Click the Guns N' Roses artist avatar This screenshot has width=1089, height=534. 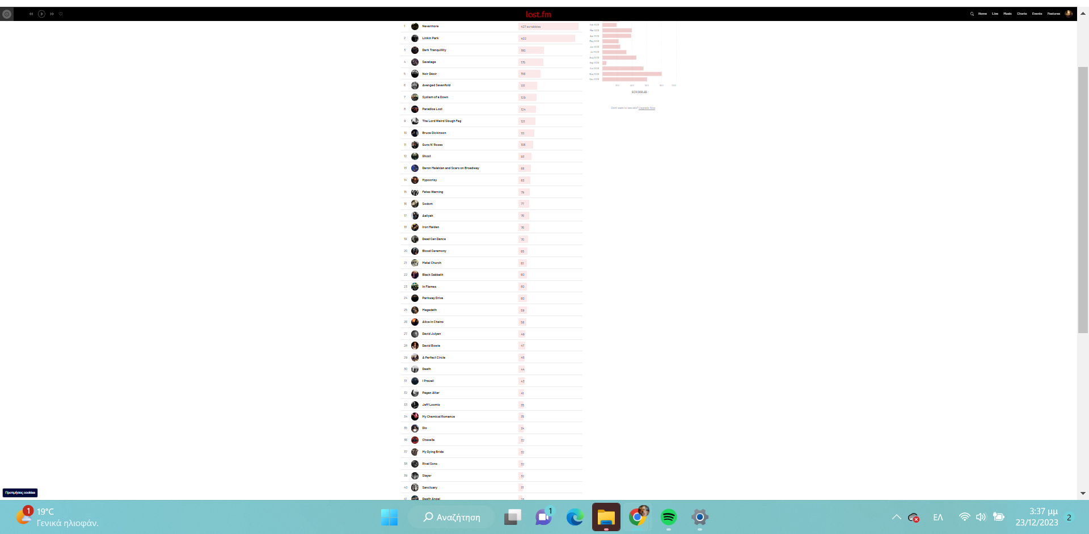point(415,145)
